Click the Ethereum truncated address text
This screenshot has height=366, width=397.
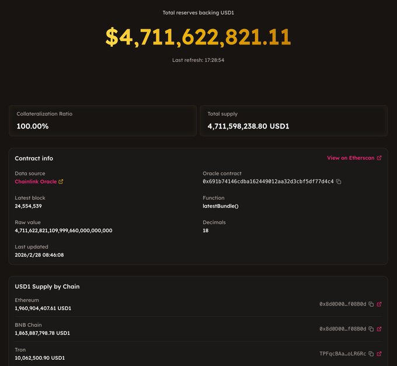[x=343, y=304]
